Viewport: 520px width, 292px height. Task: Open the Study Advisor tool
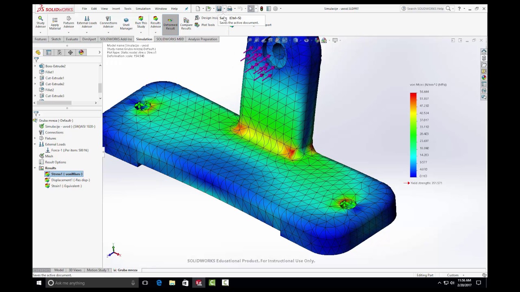[40, 22]
